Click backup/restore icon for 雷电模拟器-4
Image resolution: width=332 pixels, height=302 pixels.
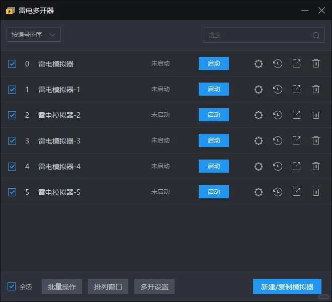[277, 167]
